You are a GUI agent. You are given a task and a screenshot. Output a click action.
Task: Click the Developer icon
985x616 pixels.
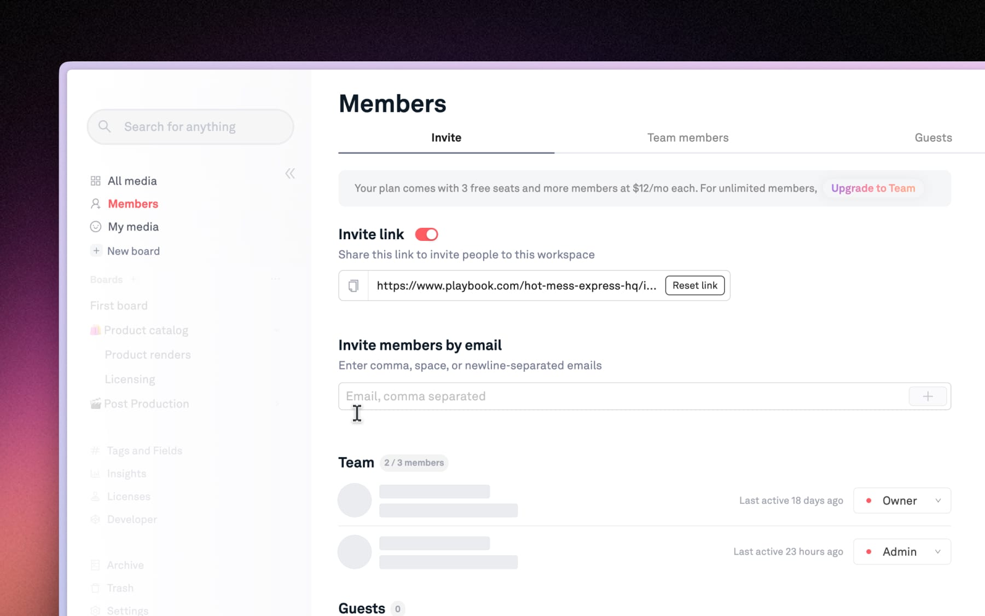(x=95, y=519)
